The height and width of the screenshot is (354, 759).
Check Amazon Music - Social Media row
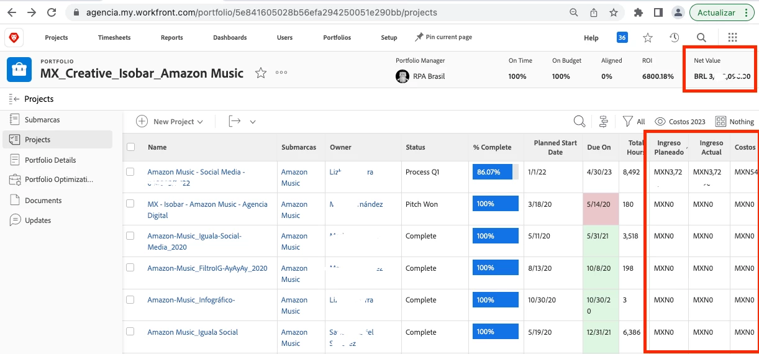point(130,171)
